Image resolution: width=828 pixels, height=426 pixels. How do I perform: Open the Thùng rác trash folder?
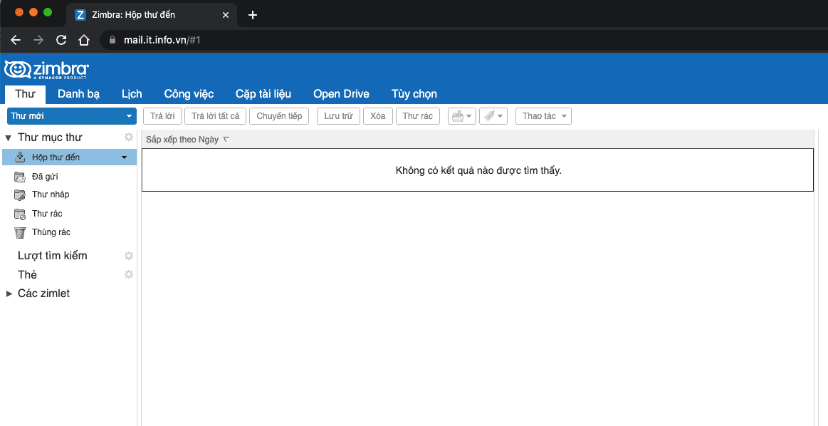(x=51, y=232)
